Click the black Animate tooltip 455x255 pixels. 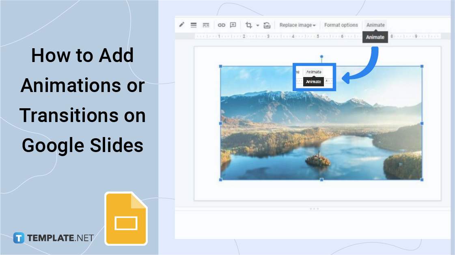tap(375, 37)
